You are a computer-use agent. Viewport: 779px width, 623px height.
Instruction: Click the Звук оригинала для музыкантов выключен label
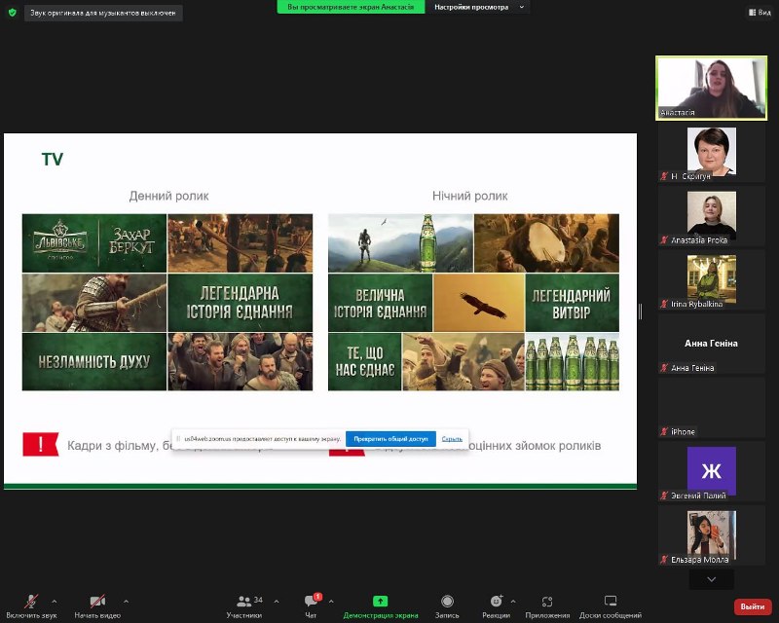[103, 13]
